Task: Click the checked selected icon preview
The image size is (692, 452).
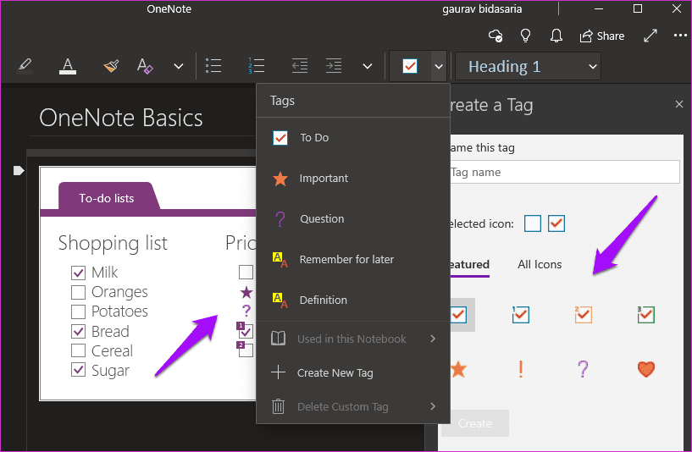Action: (x=556, y=223)
